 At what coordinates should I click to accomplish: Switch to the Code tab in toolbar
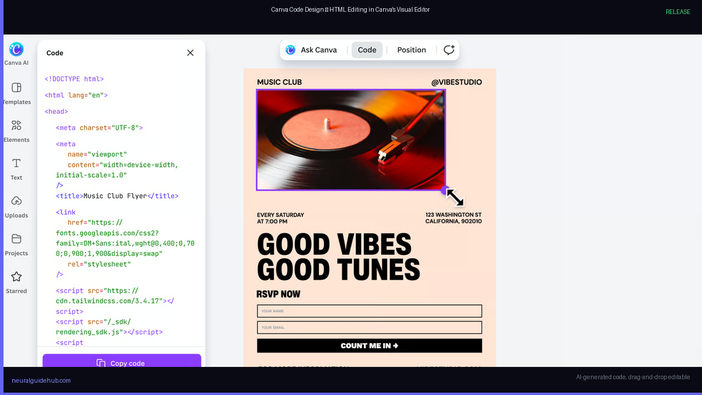(x=367, y=50)
